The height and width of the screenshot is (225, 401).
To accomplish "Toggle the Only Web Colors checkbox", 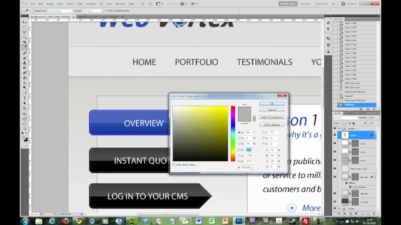I will [174, 165].
